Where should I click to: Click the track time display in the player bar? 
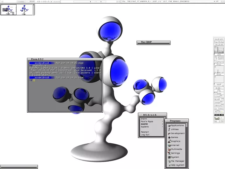tap(31, 1)
